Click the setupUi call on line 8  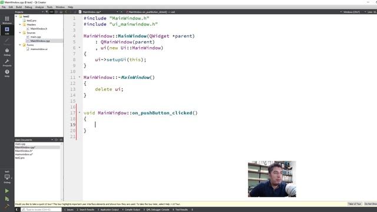coord(117,59)
